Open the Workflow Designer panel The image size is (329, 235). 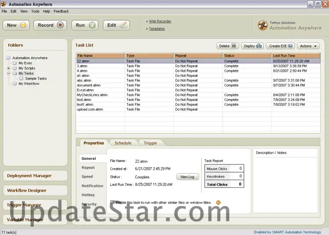click(x=35, y=190)
